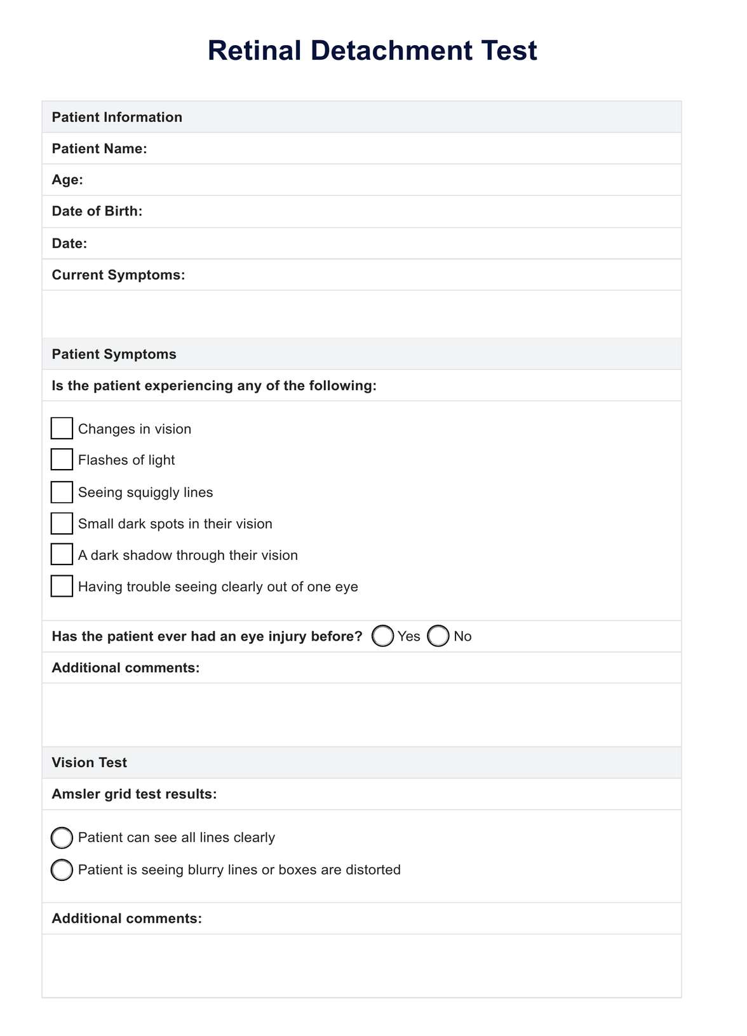Screen dimensions: 747x1036
Task: Choose No for prior eye injury
Action: (438, 636)
